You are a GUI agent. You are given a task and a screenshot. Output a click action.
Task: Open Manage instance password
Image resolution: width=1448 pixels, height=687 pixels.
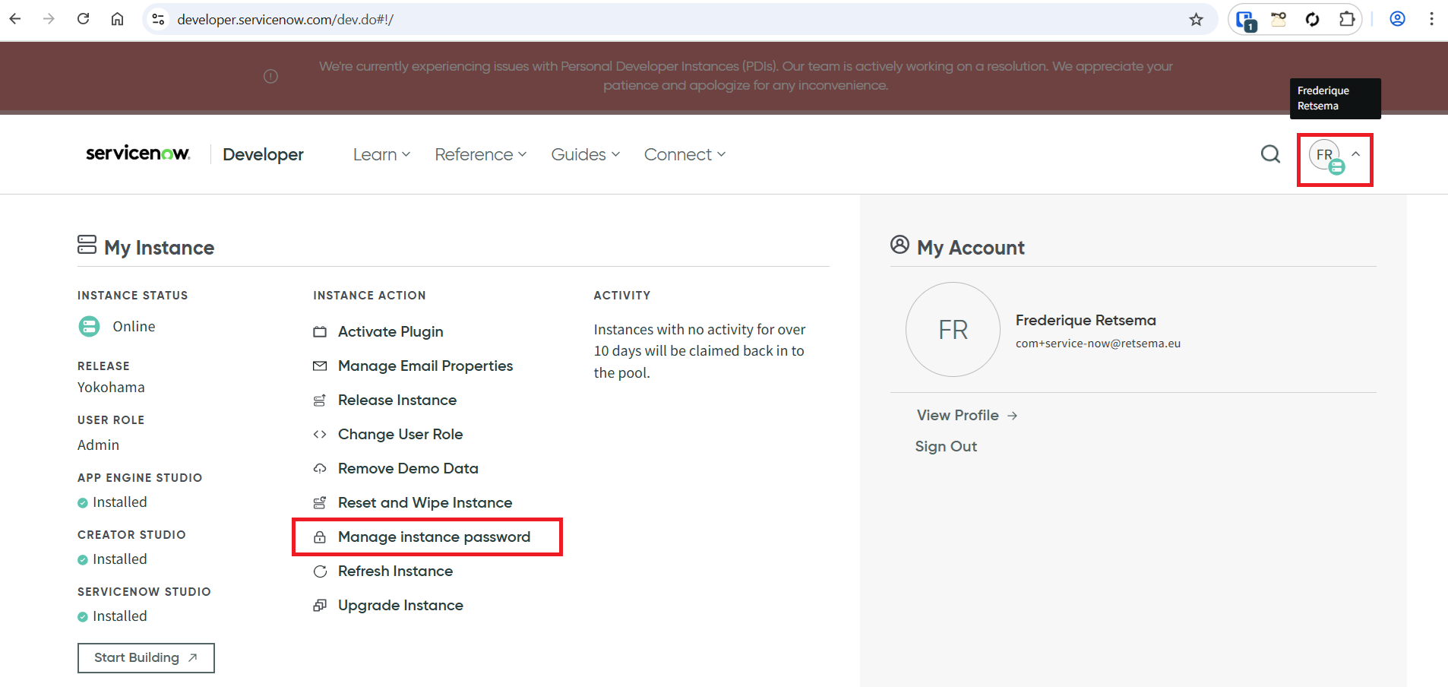(x=434, y=537)
